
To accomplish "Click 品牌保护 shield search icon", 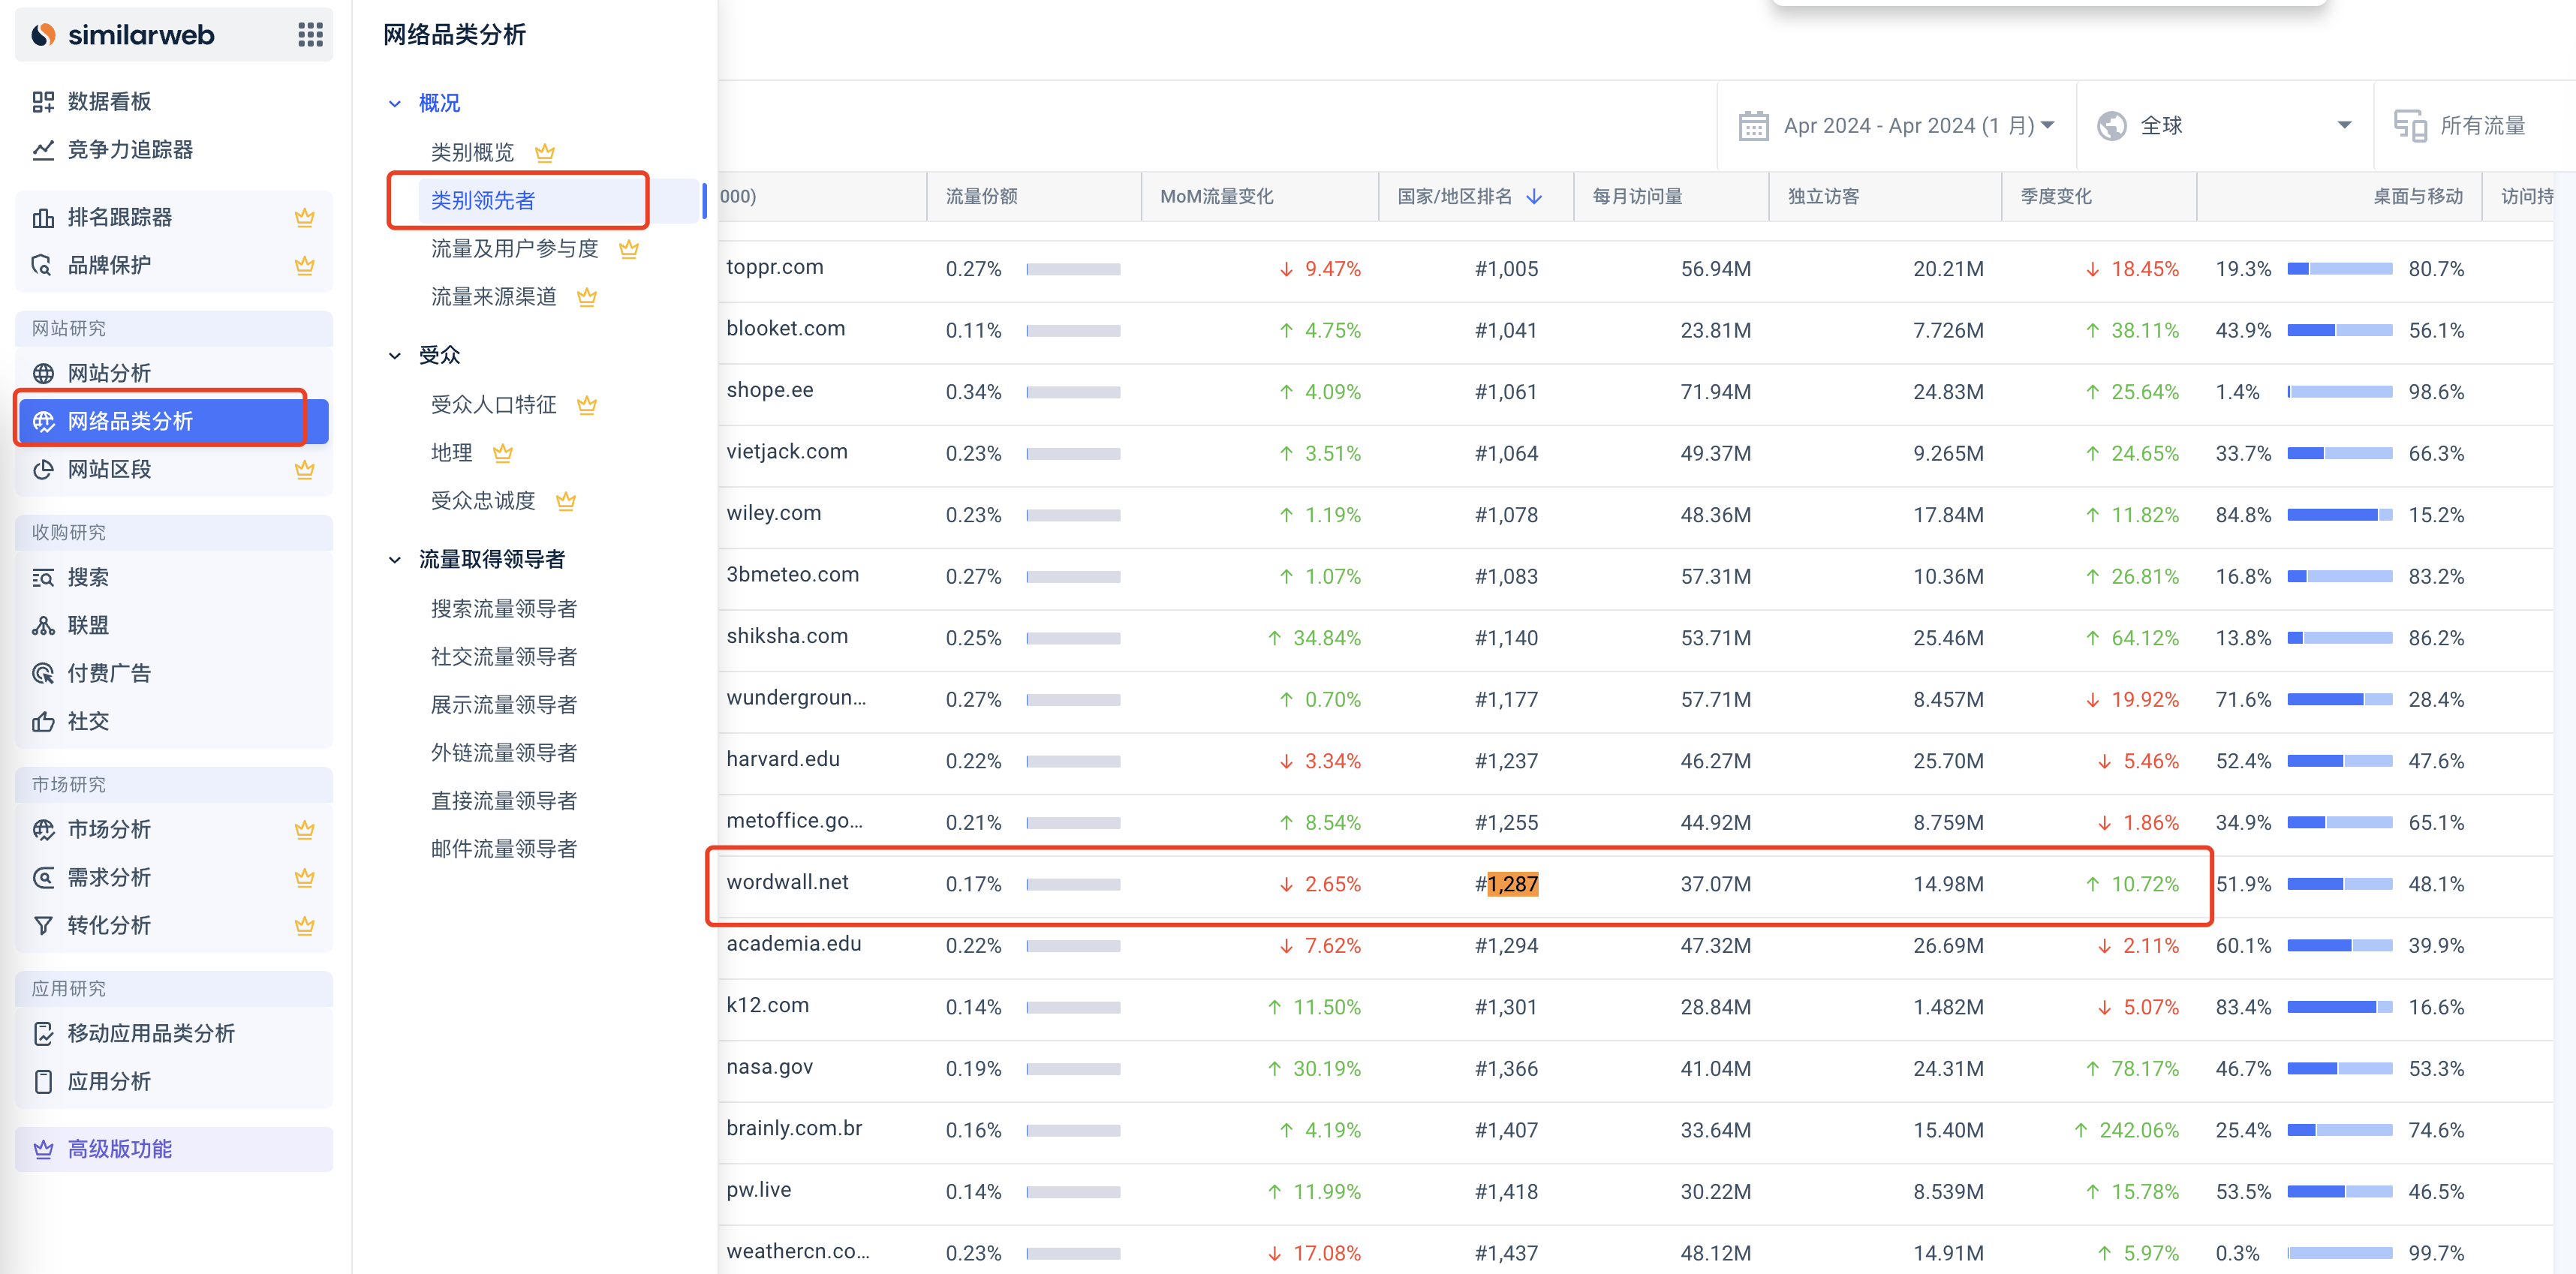I will 43,265.
